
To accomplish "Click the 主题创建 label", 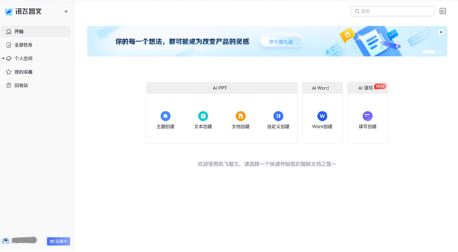I will (166, 127).
